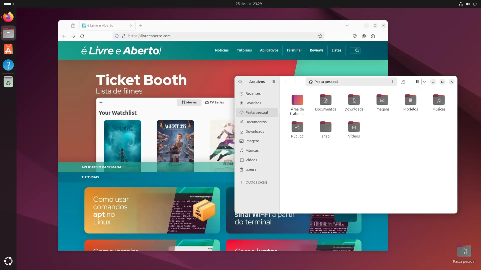Go to Imagens in the sidebar

[257, 141]
